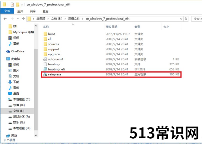Click new folder icon in title bar

point(18,5)
